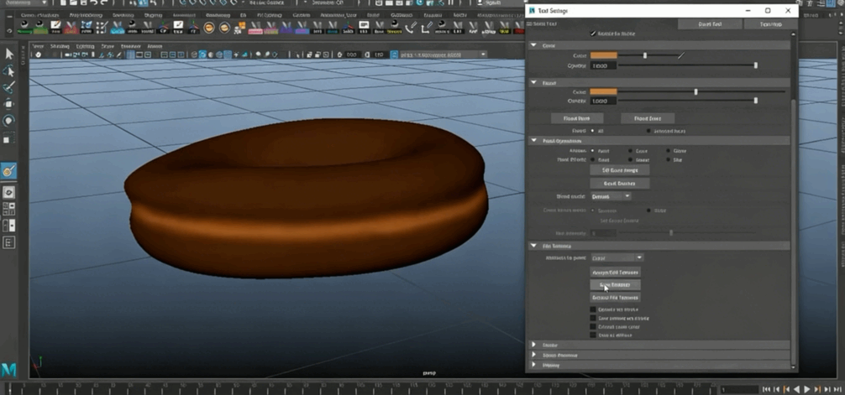Choose the Selected faces flood radio option

tap(648, 131)
